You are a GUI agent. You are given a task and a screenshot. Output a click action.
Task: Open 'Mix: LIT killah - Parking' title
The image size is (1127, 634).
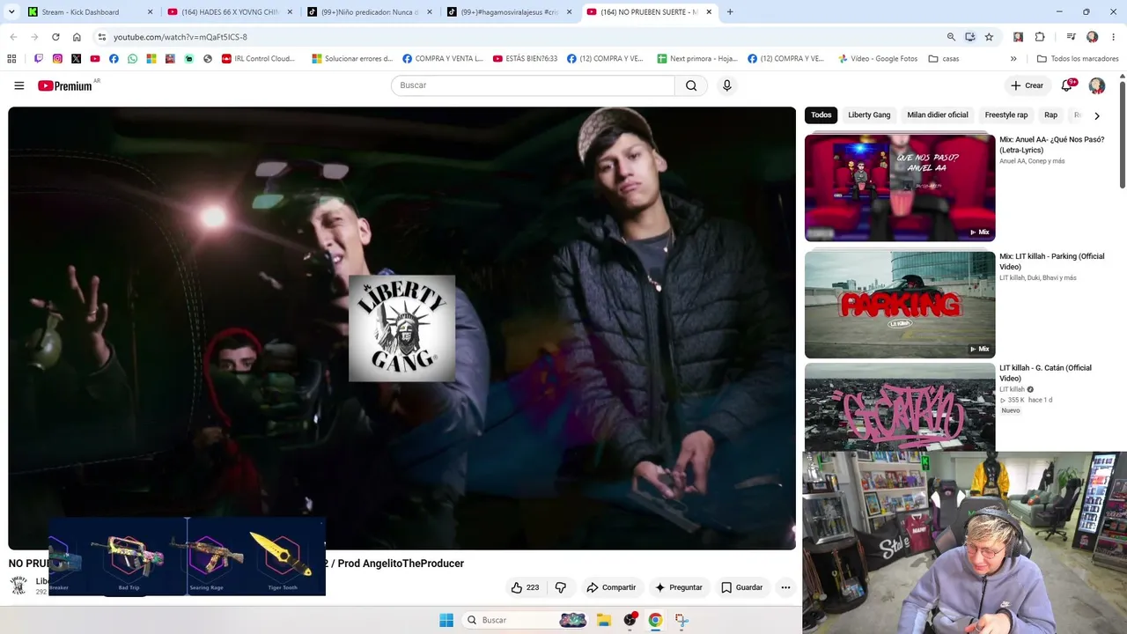tap(1051, 262)
